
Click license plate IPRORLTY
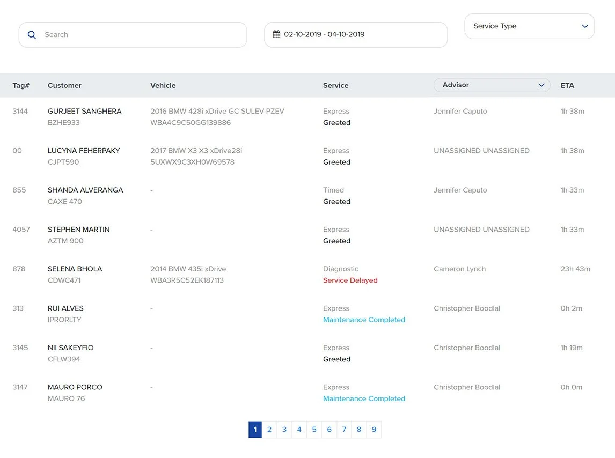click(64, 320)
